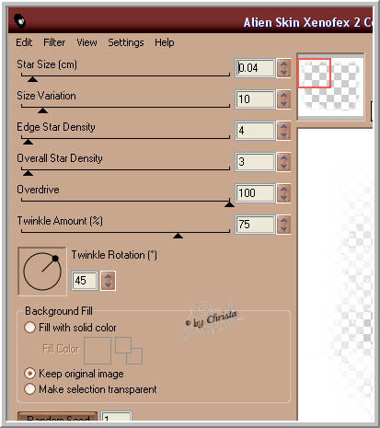Increase Star Size with up arrow

tap(283, 64)
